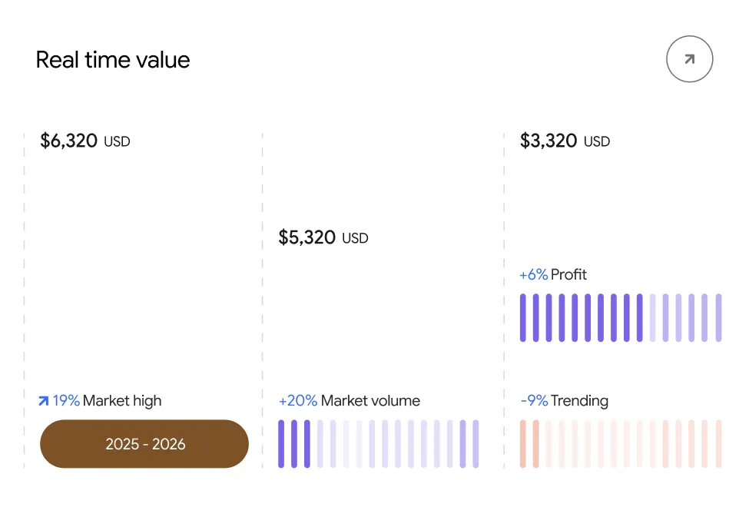Image resolution: width=749 pixels, height=517 pixels.
Task: Click the Real time value heading
Action: [x=113, y=60]
